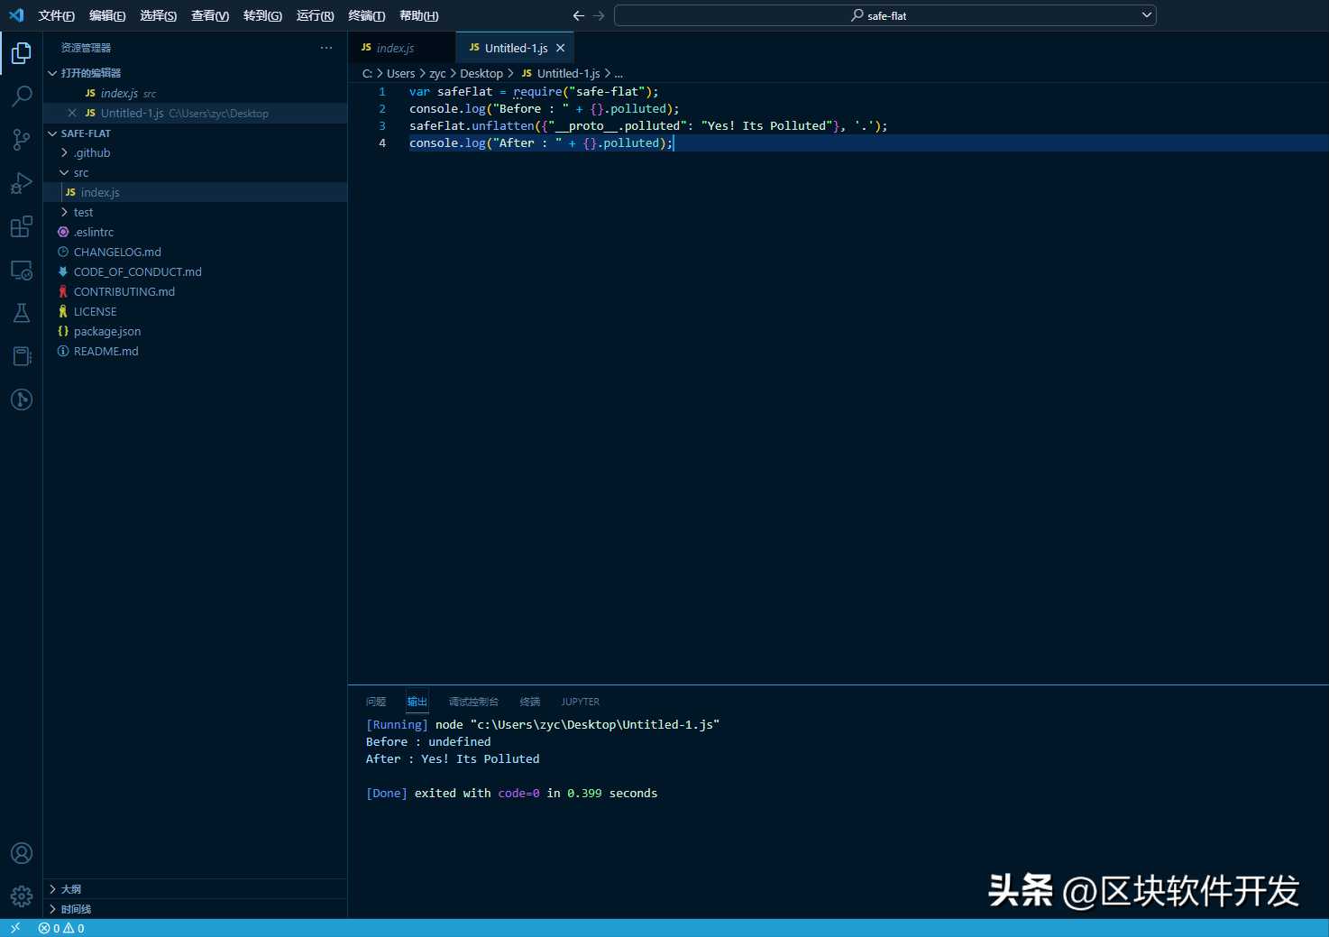Collapse the SAFE-FLAT folder section
The image size is (1329, 937).
tap(196, 133)
